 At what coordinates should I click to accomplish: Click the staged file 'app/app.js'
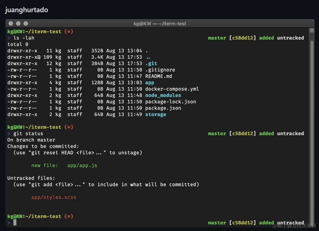pos(82,166)
